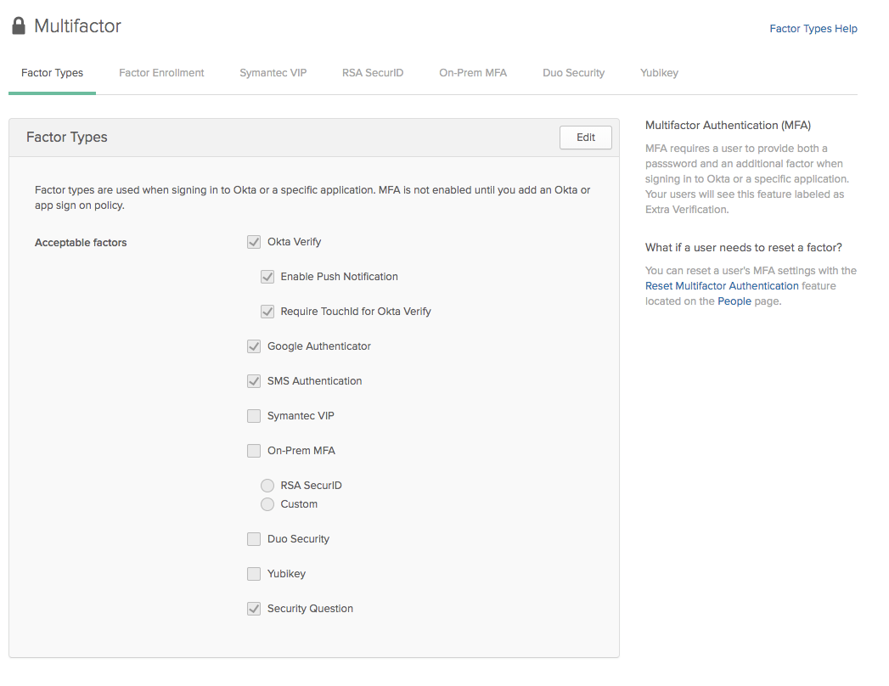Choose the Custom radio option
889x686 pixels.
tap(267, 504)
